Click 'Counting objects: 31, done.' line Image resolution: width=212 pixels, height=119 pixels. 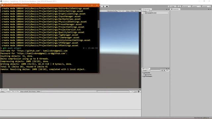pos(17,56)
